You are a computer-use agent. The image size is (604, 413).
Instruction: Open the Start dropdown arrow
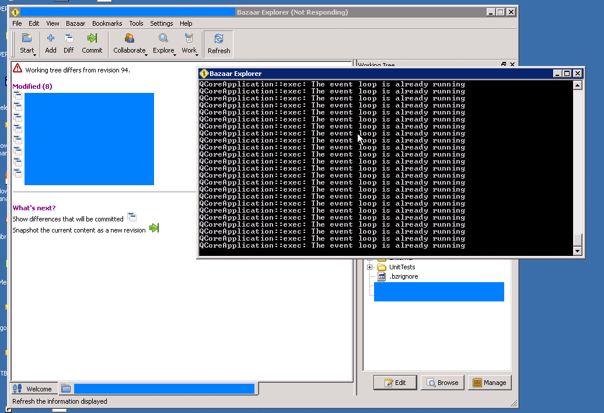coord(35,54)
